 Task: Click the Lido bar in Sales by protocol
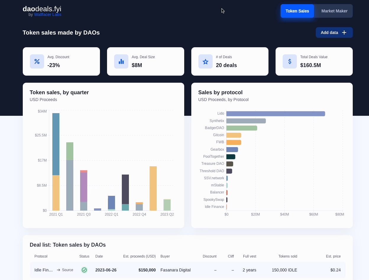pos(276,114)
